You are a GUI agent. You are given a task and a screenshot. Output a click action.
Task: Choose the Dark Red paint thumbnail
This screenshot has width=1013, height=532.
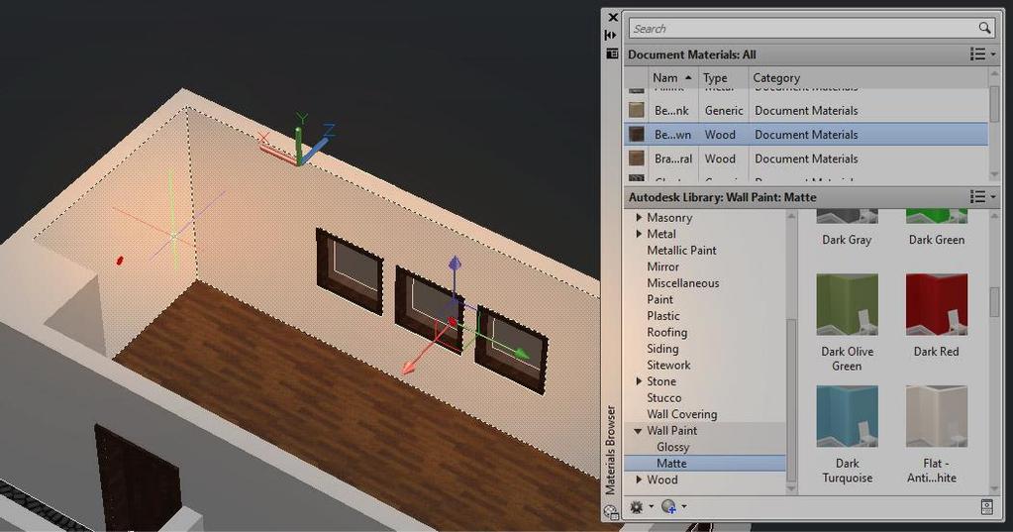point(936,304)
